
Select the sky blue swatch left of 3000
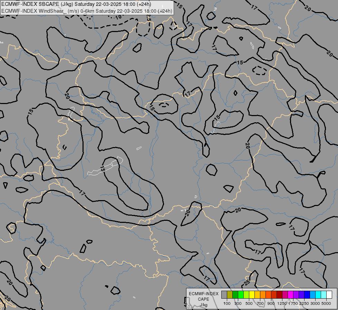click(313, 295)
